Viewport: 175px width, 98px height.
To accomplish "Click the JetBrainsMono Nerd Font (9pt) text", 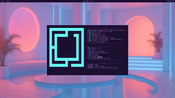I will [101, 59].
